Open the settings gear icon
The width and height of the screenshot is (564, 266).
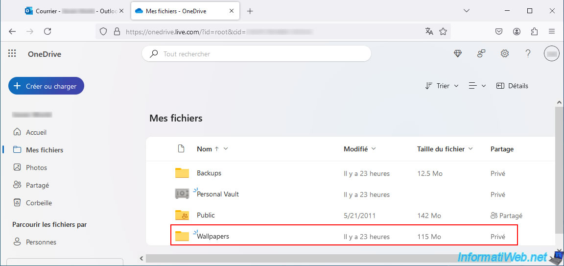click(x=505, y=53)
